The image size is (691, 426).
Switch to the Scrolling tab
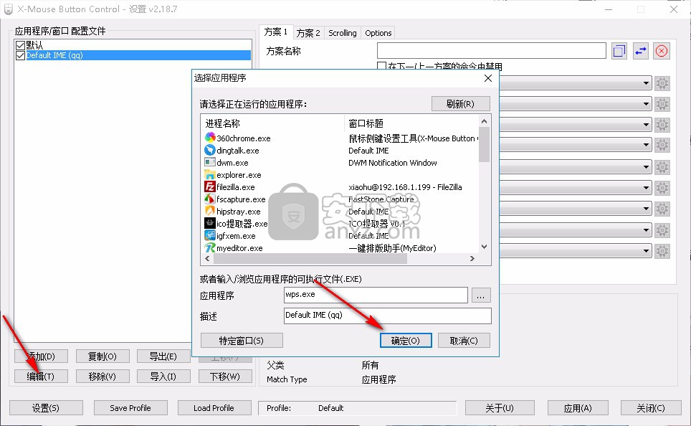[x=342, y=32]
